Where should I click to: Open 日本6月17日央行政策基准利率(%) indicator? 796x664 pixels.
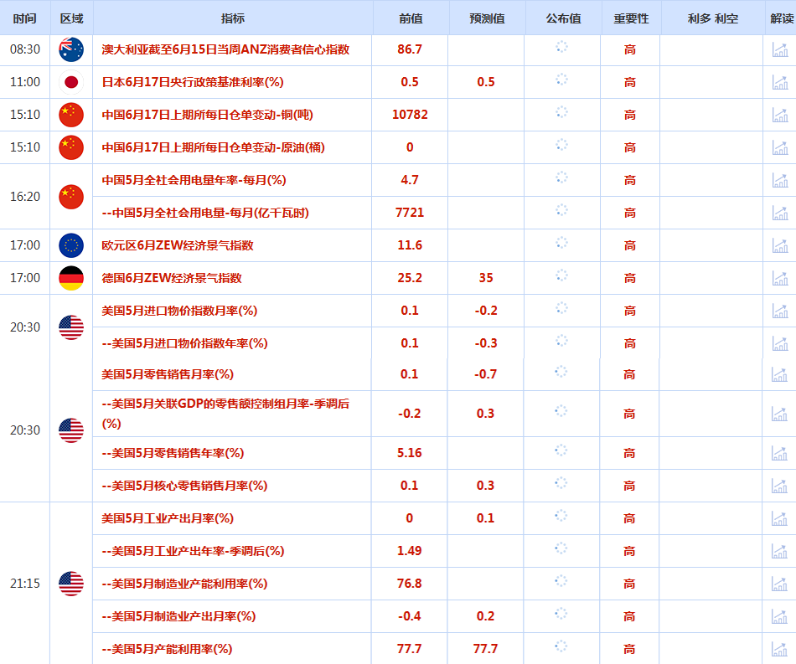[x=193, y=82]
